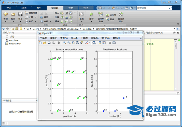Click Figure link plot icon
The width and height of the screenshot is (182, 127).
(94, 43)
